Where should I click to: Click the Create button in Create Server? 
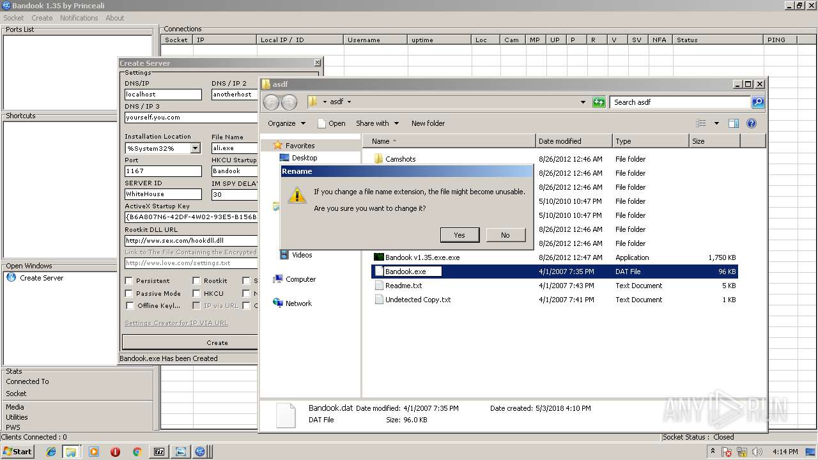(x=217, y=342)
